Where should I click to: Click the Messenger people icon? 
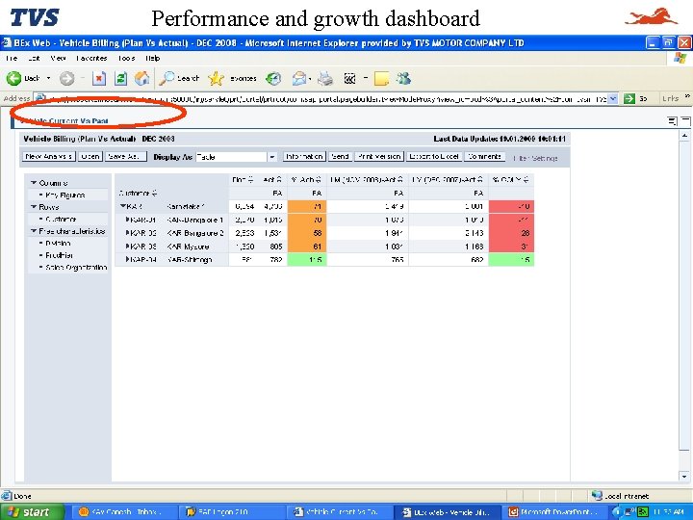[x=403, y=79]
